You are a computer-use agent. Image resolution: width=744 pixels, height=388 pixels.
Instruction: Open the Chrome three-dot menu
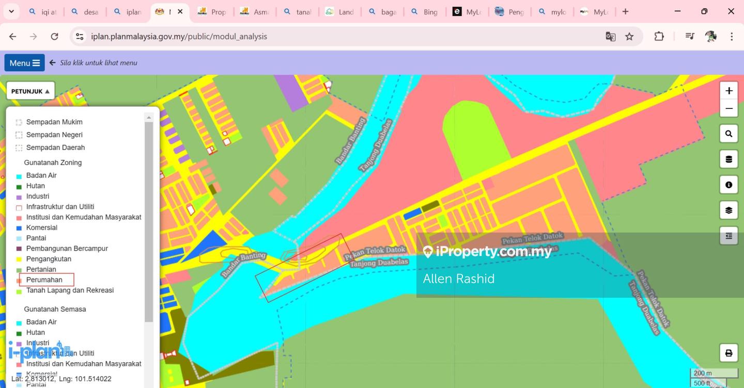pos(732,37)
